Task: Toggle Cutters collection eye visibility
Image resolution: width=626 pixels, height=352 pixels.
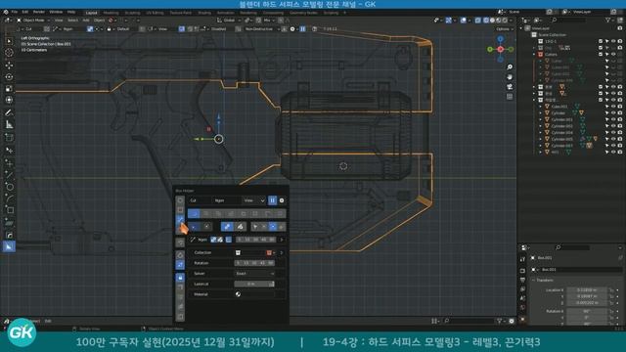Action: 613,55
